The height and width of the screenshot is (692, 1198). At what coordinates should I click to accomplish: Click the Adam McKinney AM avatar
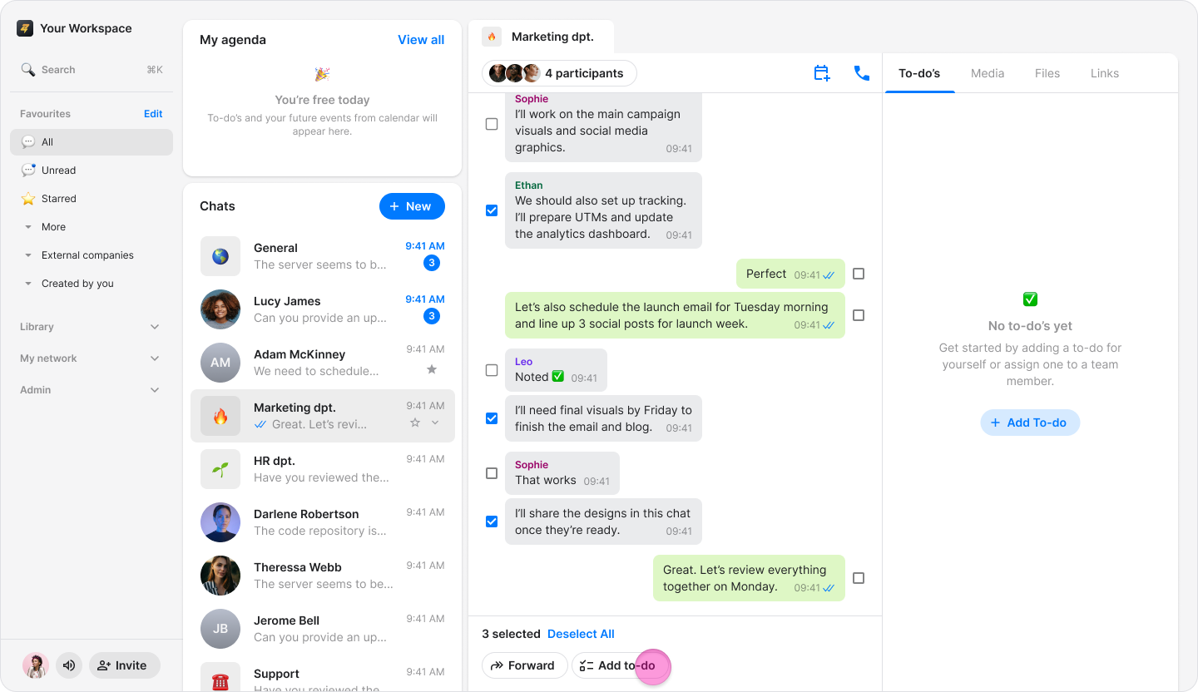pos(220,363)
